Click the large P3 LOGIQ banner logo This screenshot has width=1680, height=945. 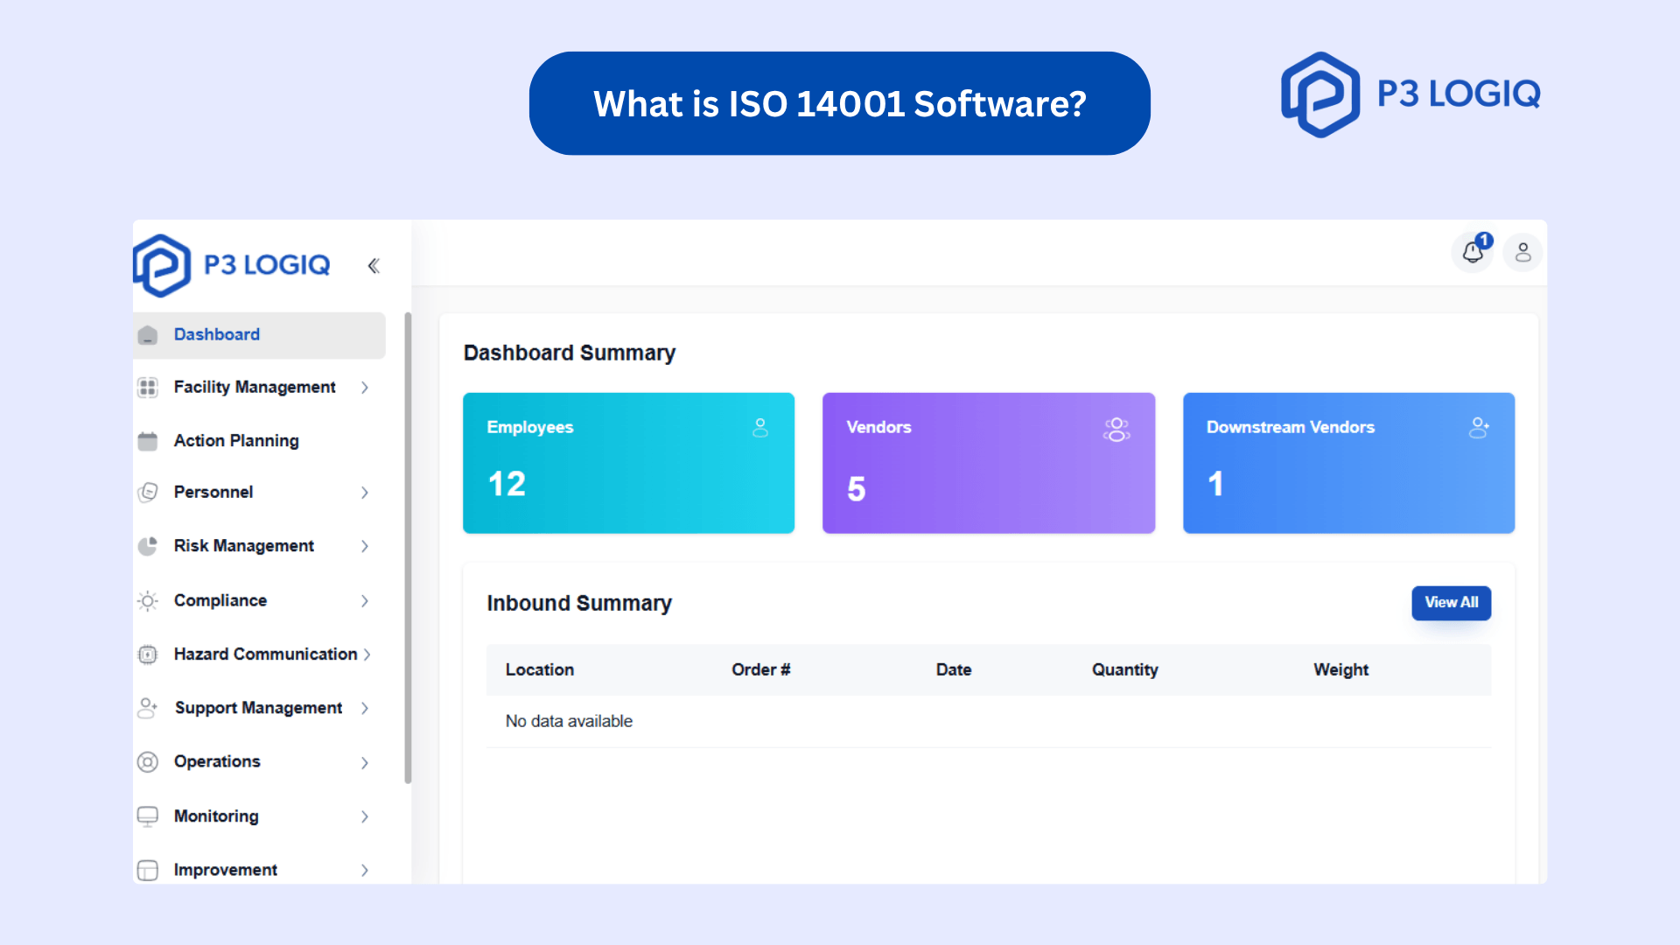(x=1410, y=94)
